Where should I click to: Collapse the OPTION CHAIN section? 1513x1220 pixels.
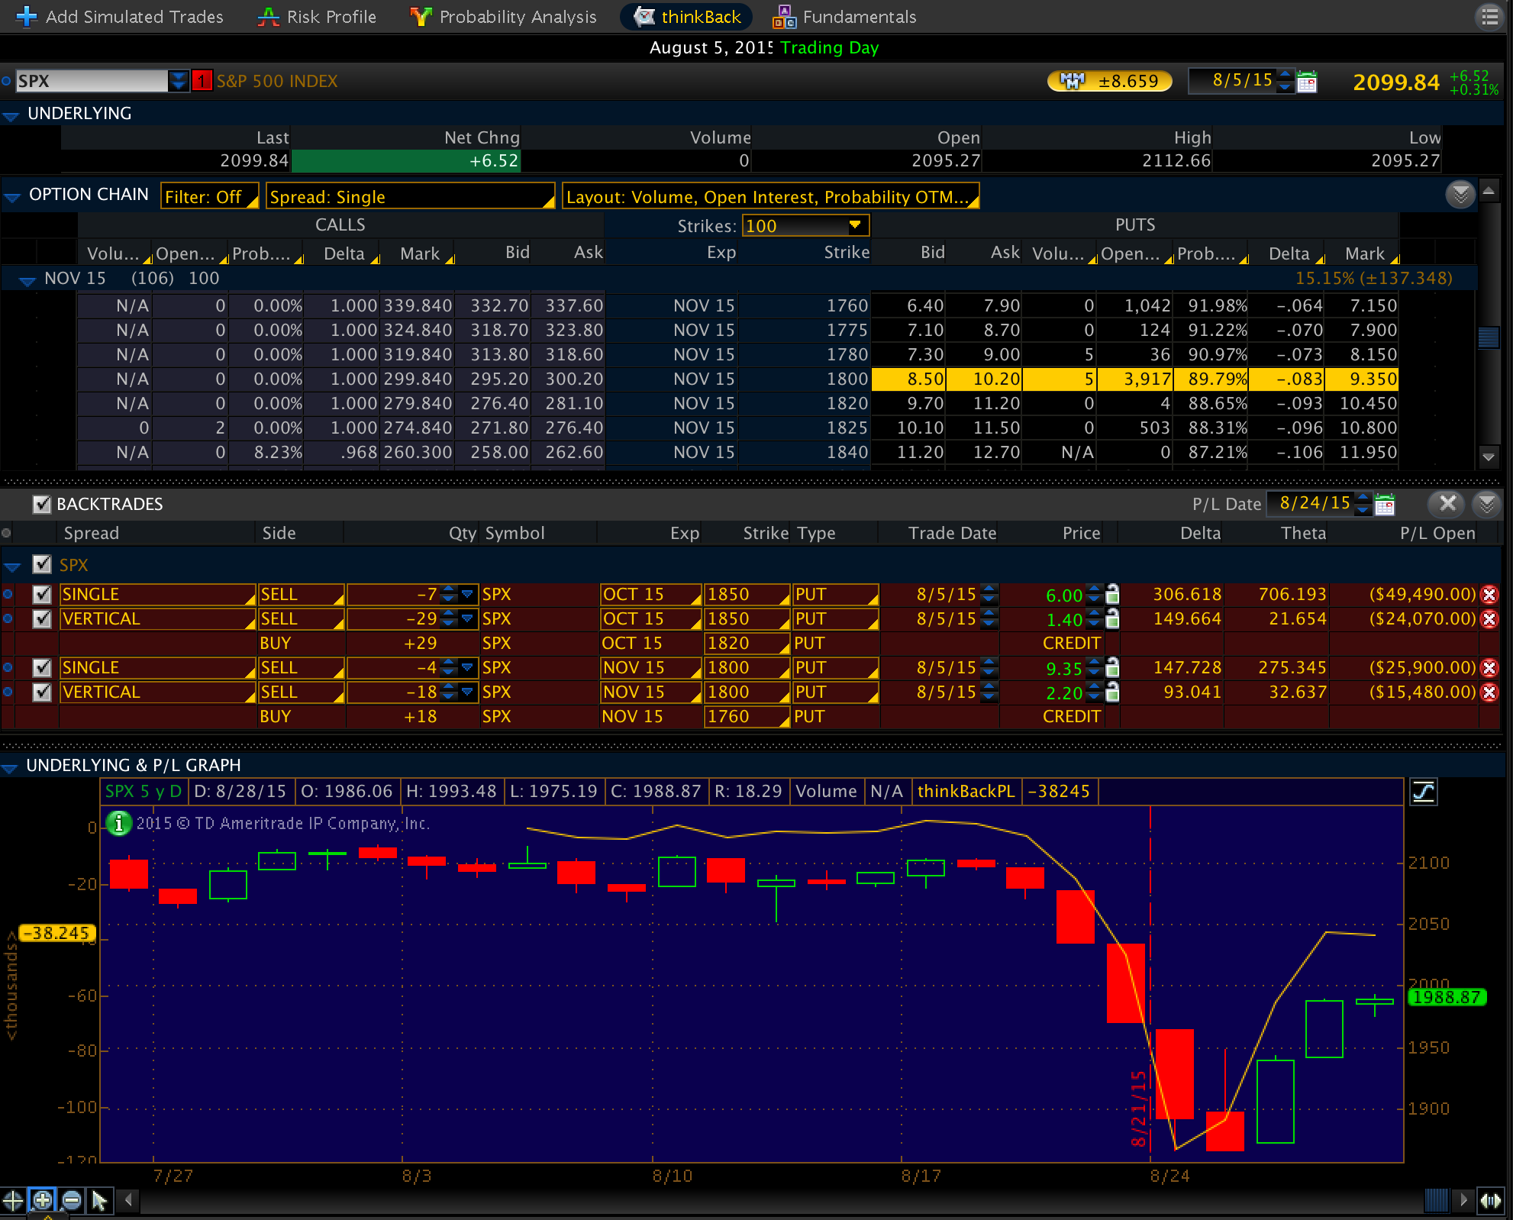(x=11, y=196)
